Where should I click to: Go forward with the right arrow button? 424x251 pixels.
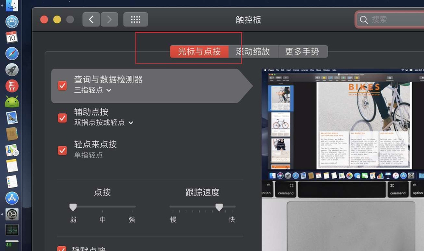[109, 19]
